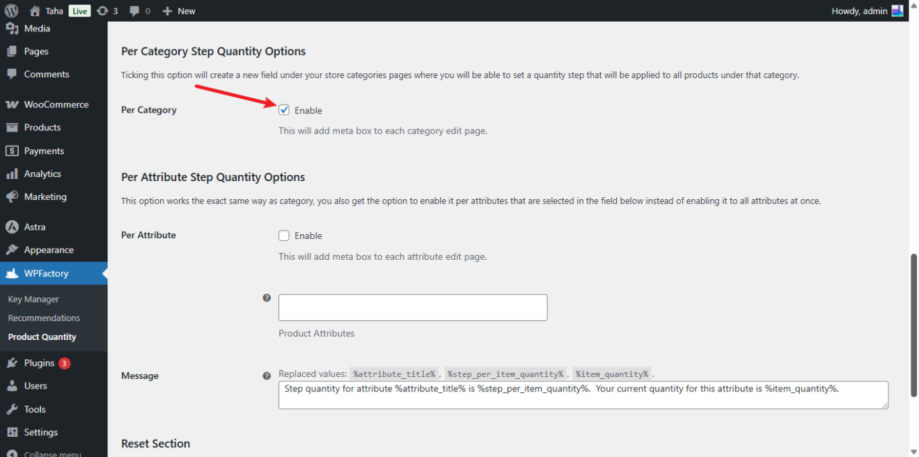This screenshot has width=919, height=457.
Task: Expand the Settings menu
Action: [42, 432]
